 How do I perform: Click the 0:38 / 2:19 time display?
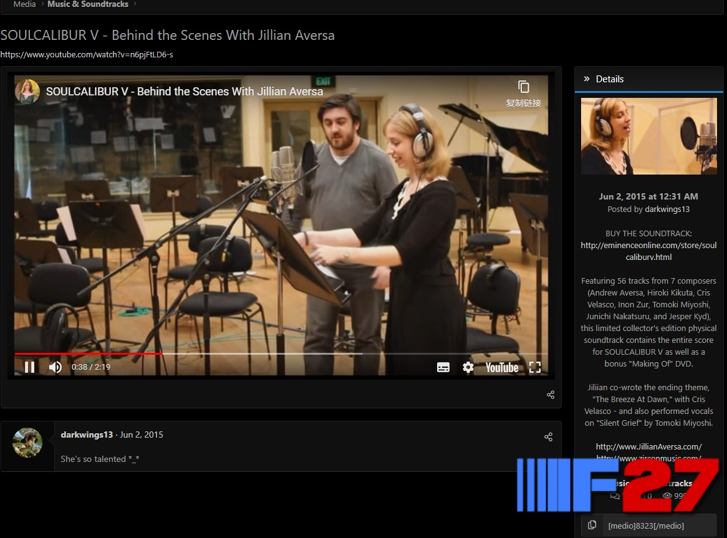pyautogui.click(x=91, y=367)
